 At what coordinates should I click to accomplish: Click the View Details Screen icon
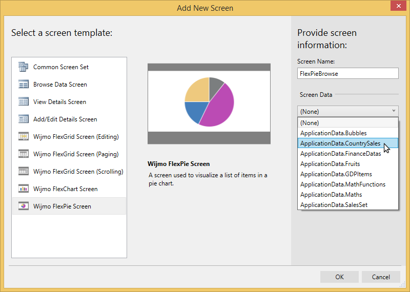pyautogui.click(x=23, y=101)
